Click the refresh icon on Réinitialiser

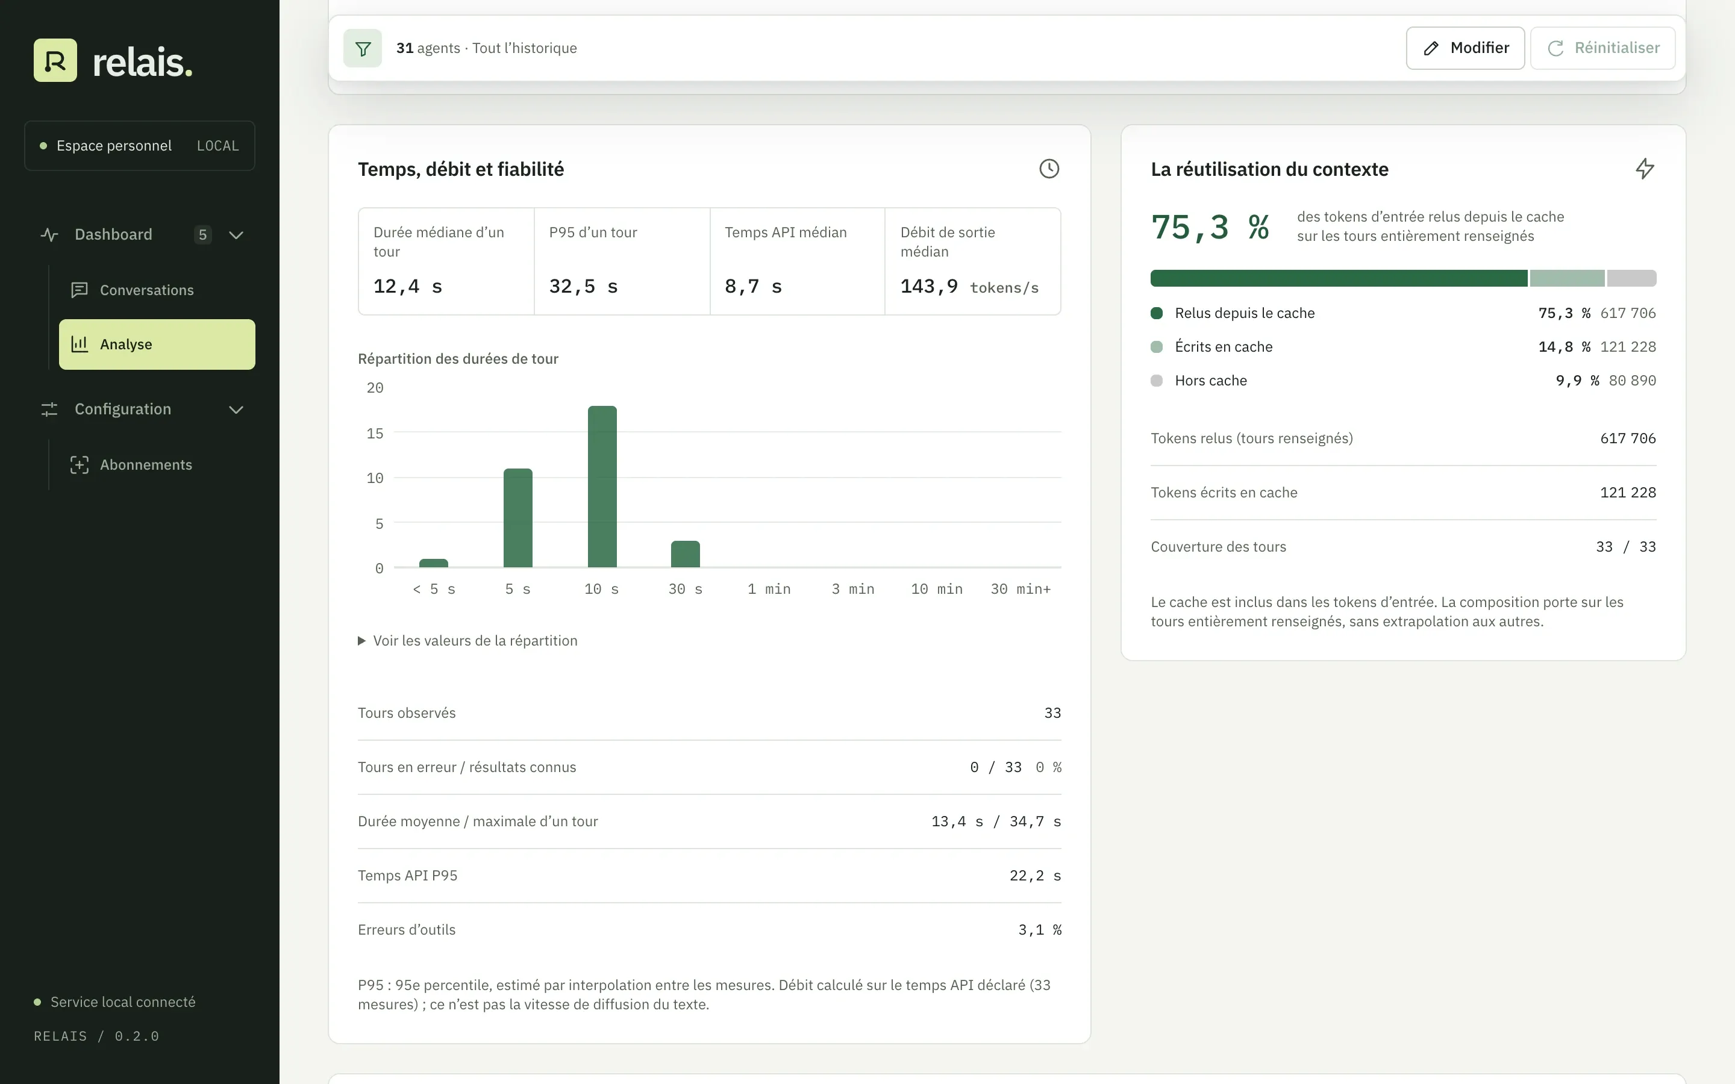(x=1555, y=48)
